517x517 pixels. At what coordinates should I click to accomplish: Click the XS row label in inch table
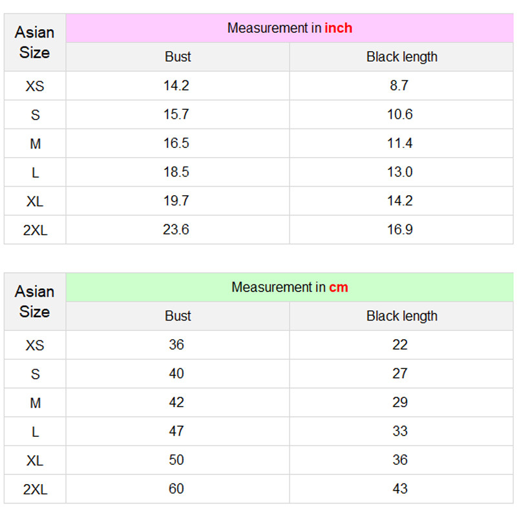click(35, 86)
